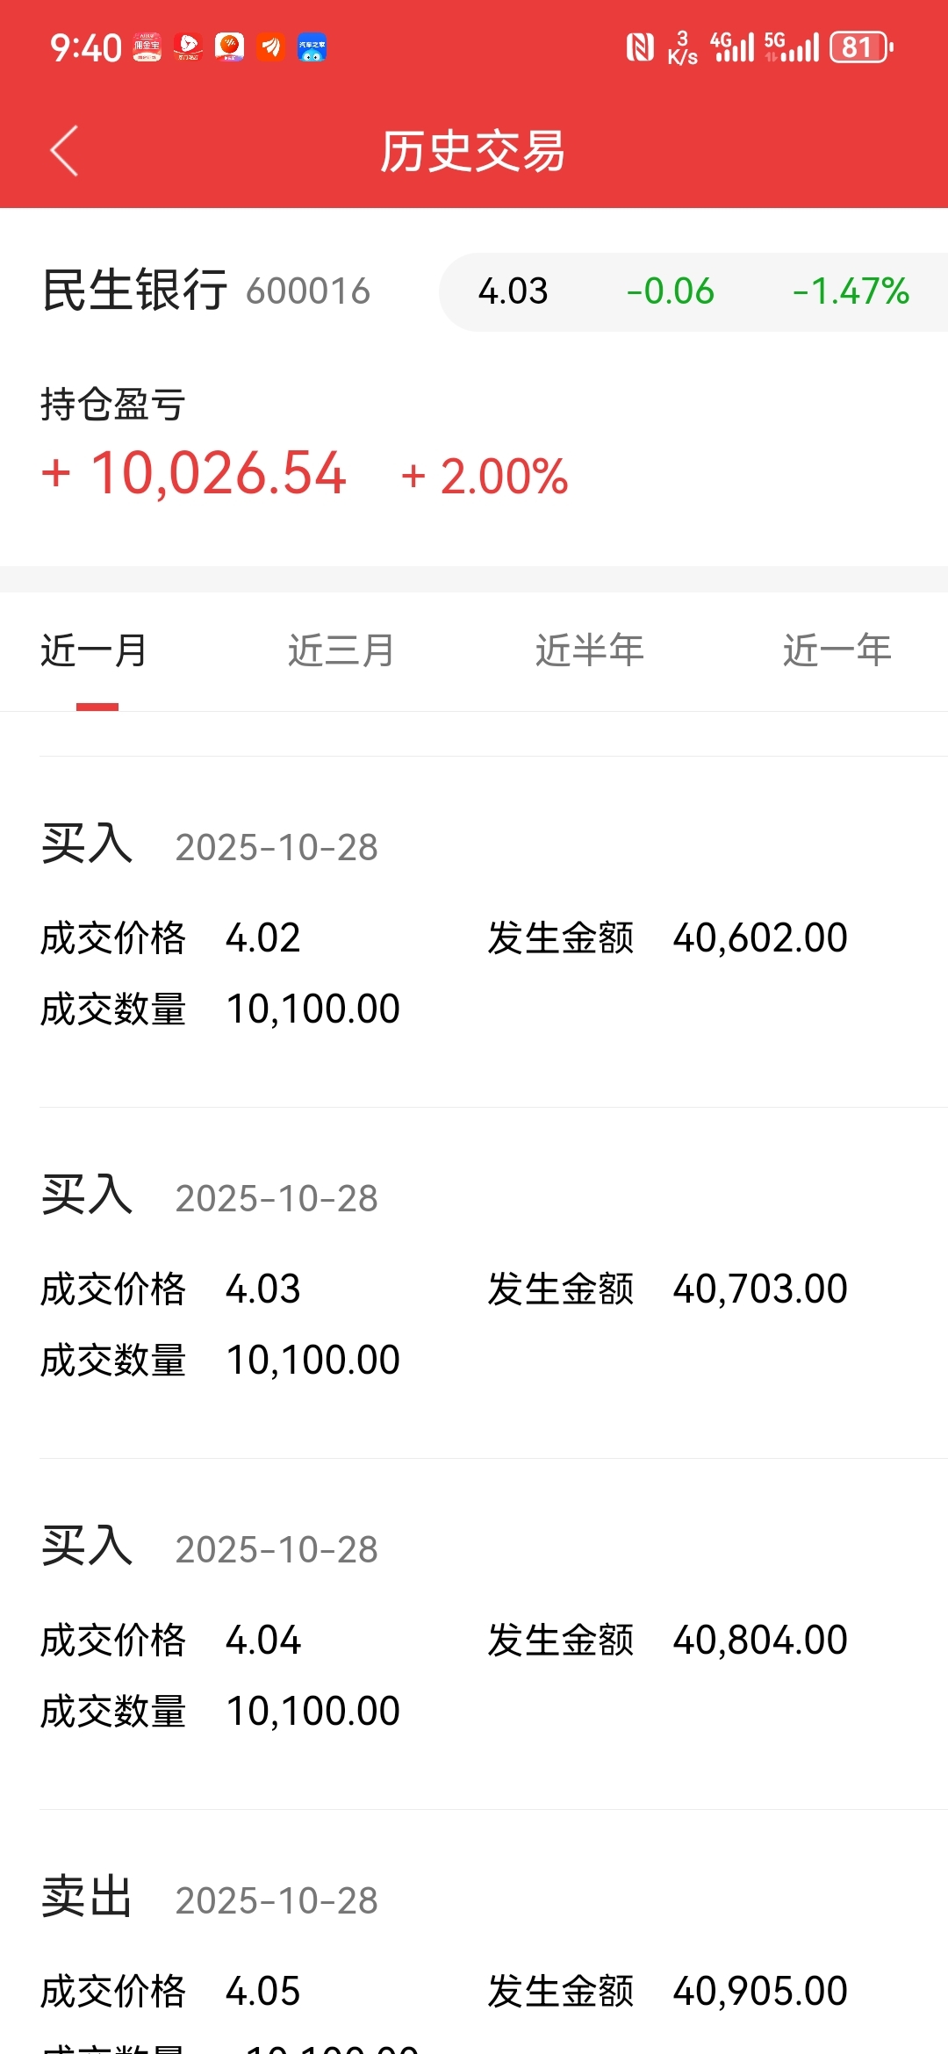Tap the 佣金宝 notification icon
This screenshot has height=2054, width=948.
coord(147,47)
